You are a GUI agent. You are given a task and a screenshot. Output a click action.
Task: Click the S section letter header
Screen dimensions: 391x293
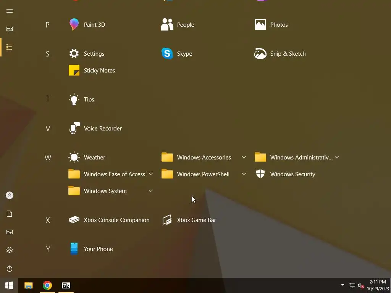click(x=48, y=54)
